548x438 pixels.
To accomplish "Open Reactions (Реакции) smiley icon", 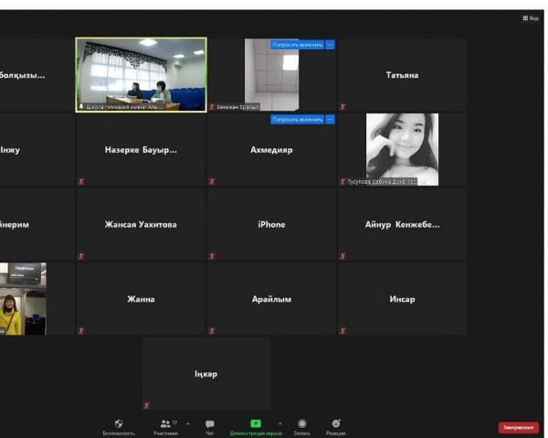I will pyautogui.click(x=336, y=424).
